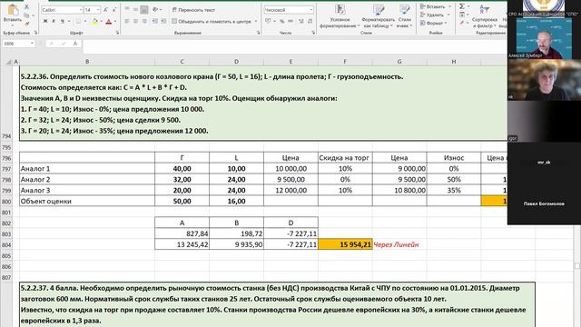The height and width of the screenshot is (327, 581).
Task: Open the Calibri font name dropdown
Action: [x=81, y=10]
